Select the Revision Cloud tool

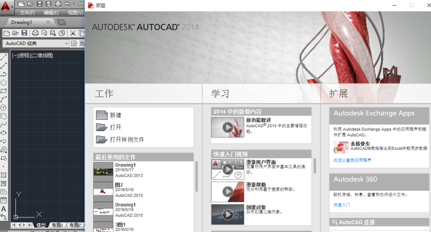click(4, 116)
